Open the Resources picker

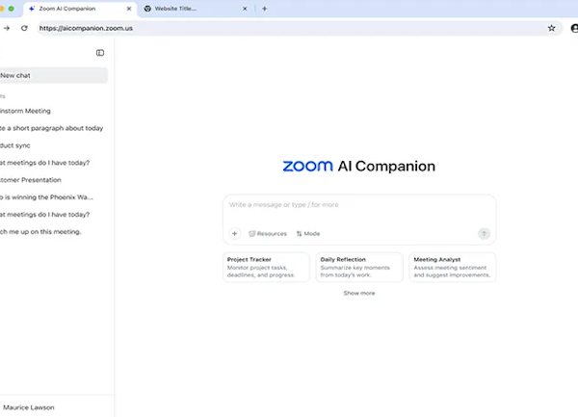[268, 234]
